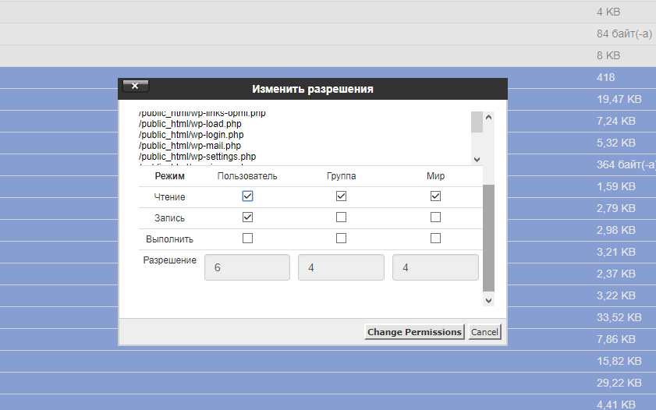Toggle Чтение checkbox for Пользователь
The height and width of the screenshot is (410, 656).
coord(247,196)
